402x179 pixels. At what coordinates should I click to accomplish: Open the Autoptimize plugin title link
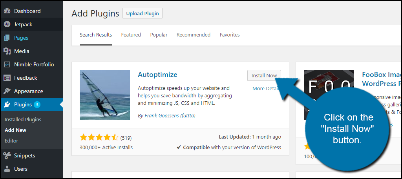pyautogui.click(x=157, y=75)
